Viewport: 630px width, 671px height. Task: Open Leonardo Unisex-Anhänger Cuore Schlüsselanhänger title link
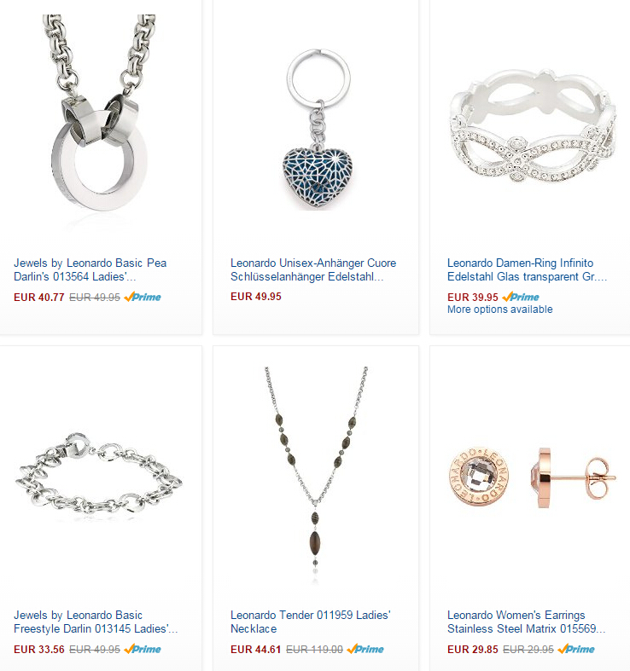313,269
